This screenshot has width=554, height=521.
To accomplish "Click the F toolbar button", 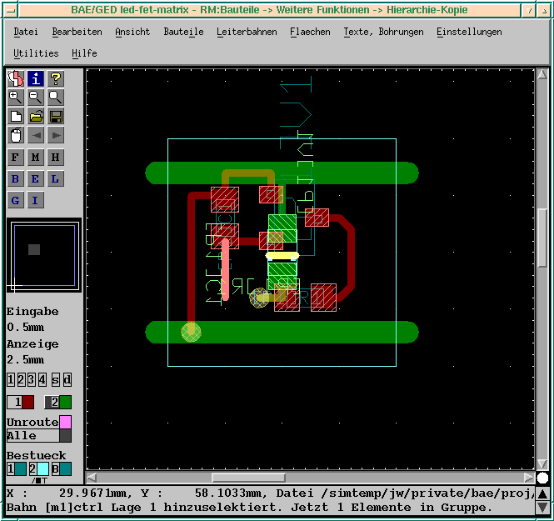I will [16, 158].
